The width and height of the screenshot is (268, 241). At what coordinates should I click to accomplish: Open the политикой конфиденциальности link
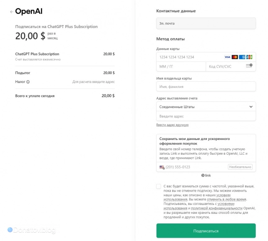pyautogui.click(x=216, y=208)
